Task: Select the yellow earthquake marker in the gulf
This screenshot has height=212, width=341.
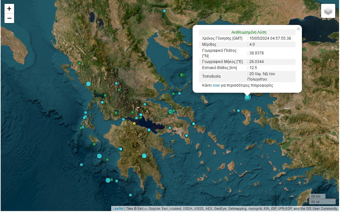Action: tap(134, 123)
